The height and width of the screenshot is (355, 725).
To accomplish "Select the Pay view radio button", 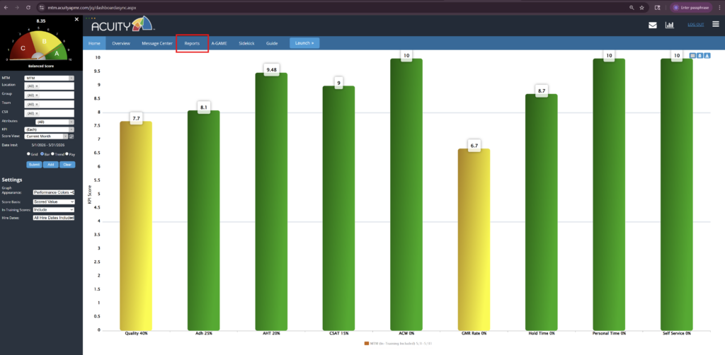I will (x=67, y=153).
